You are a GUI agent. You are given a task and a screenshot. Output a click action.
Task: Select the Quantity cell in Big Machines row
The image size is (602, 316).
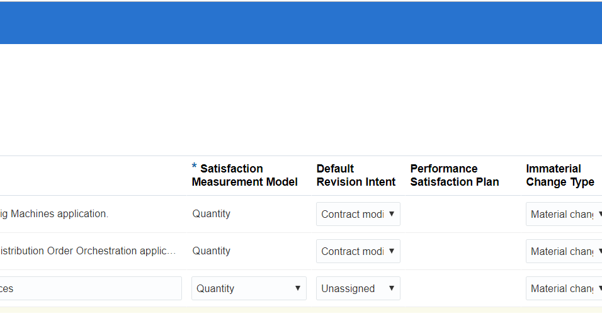(212, 214)
